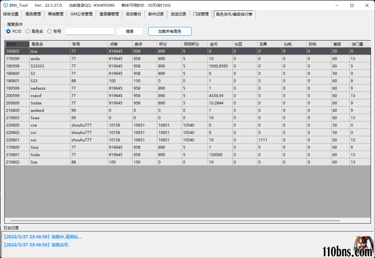Screen dimensions: 375x258
Task: Click the 加载所有角色 button
Action: [170, 31]
